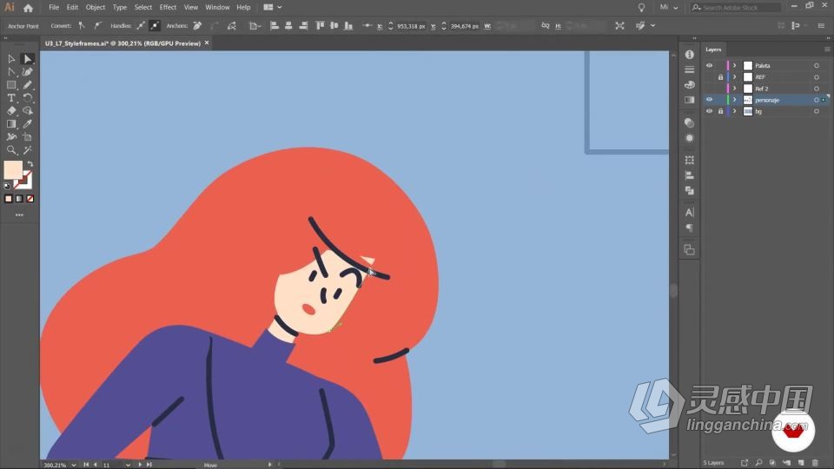Hide the personaje layer via its eye
This screenshot has width=834, height=469.
(709, 99)
